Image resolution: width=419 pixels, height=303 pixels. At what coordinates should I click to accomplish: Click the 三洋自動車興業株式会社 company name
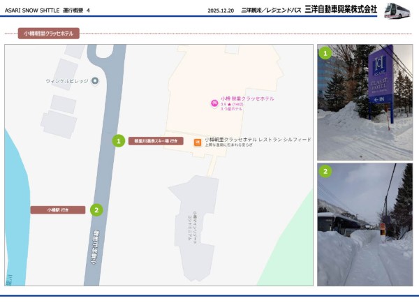pos(340,9)
